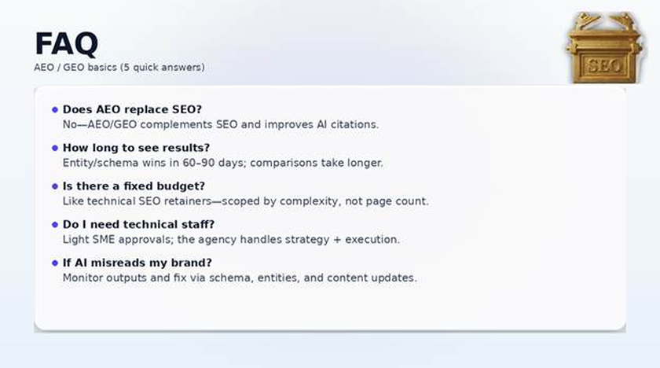660x368 pixels.
Task: Click bullet dot beside 'Do I need technical staff?'
Action: (55, 225)
